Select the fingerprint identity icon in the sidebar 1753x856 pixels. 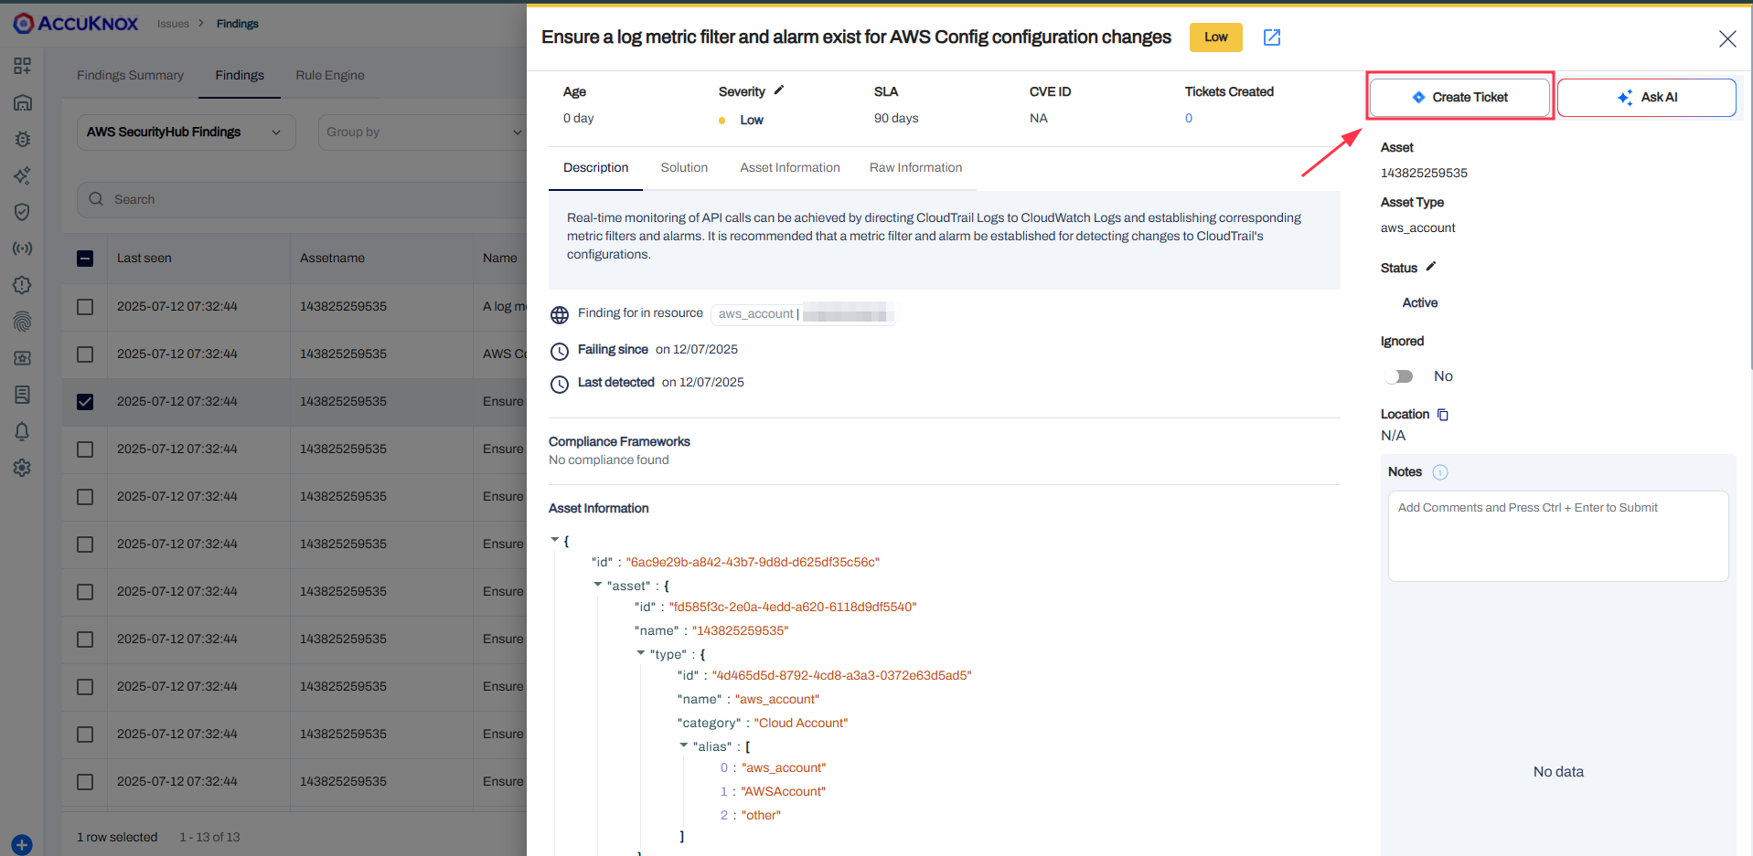tap(22, 322)
